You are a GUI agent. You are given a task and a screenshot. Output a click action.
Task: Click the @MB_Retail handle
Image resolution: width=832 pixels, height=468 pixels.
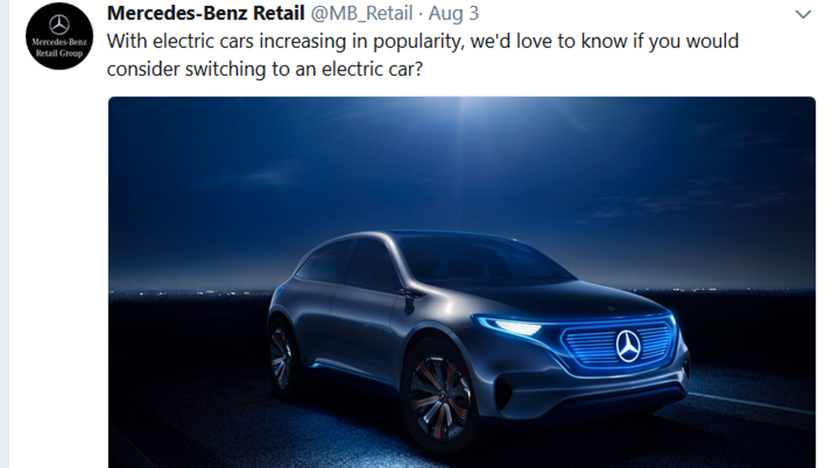362,13
